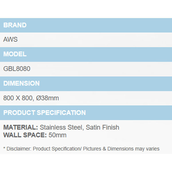Image resolution: width=172 pixels, height=172 pixels.
Task: Click the MODEL section header
Action: click(x=86, y=54)
